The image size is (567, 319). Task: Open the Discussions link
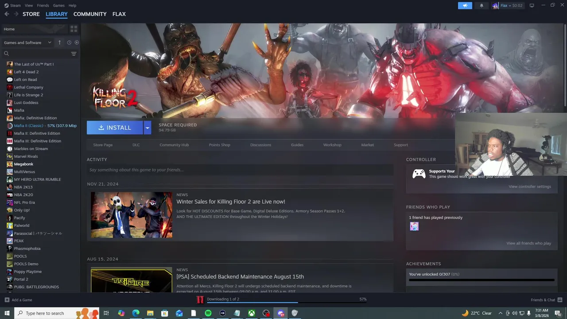coord(260,145)
